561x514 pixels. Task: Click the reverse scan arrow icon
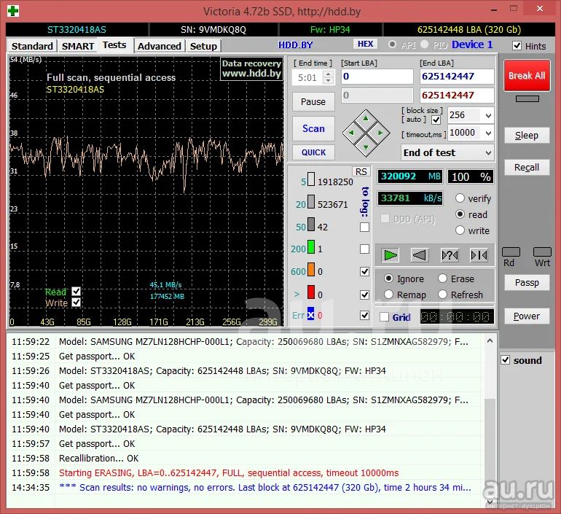point(420,254)
